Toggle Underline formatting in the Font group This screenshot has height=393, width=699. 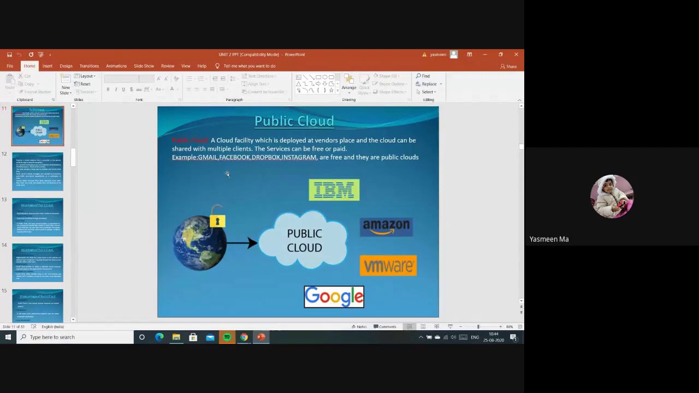[123, 90]
